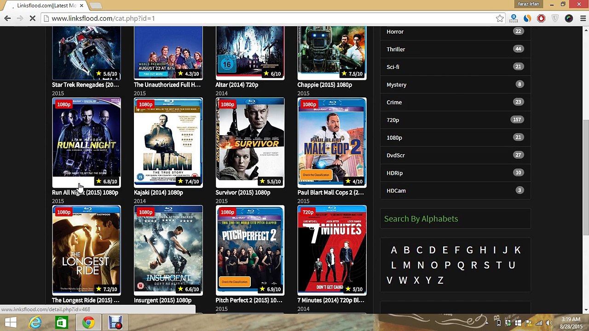Image resolution: width=589 pixels, height=331 pixels.
Task: Focus the address bar URL field
Action: click(x=271, y=18)
